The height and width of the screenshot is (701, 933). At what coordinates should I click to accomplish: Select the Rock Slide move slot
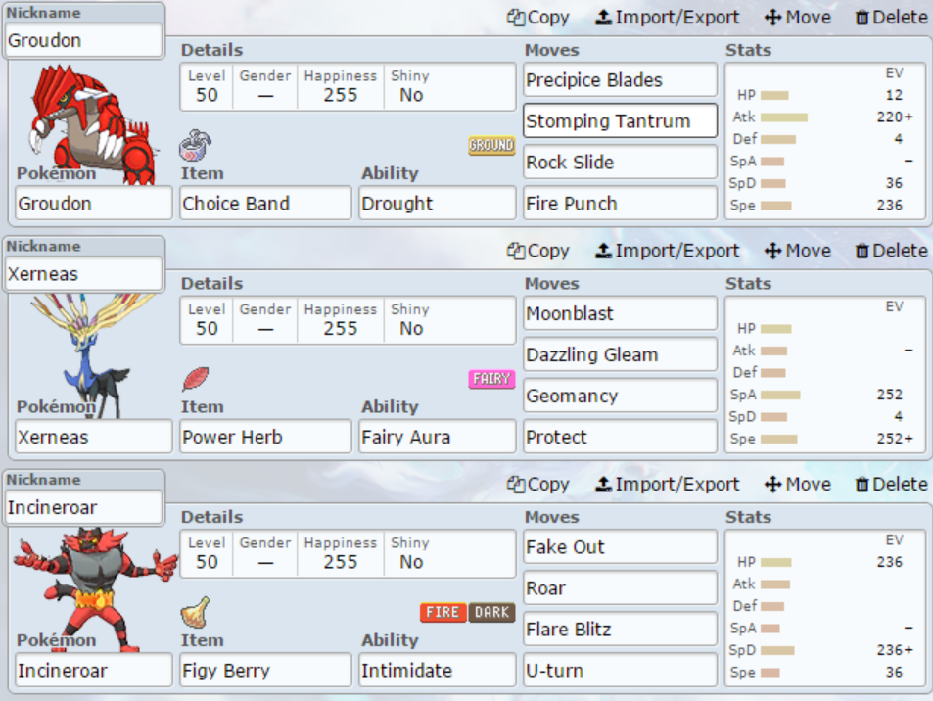pyautogui.click(x=620, y=162)
